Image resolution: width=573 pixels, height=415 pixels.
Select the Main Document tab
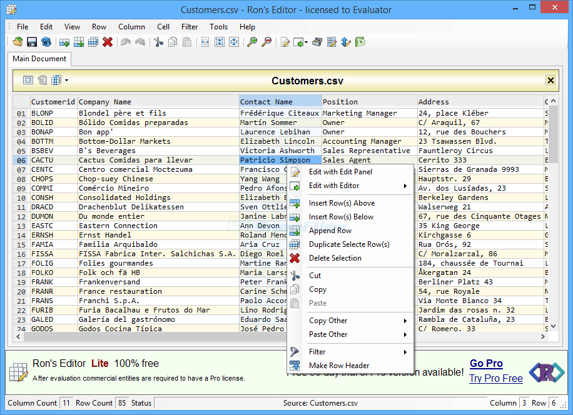click(x=39, y=59)
